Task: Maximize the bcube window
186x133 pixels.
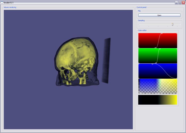Action: 180,2
